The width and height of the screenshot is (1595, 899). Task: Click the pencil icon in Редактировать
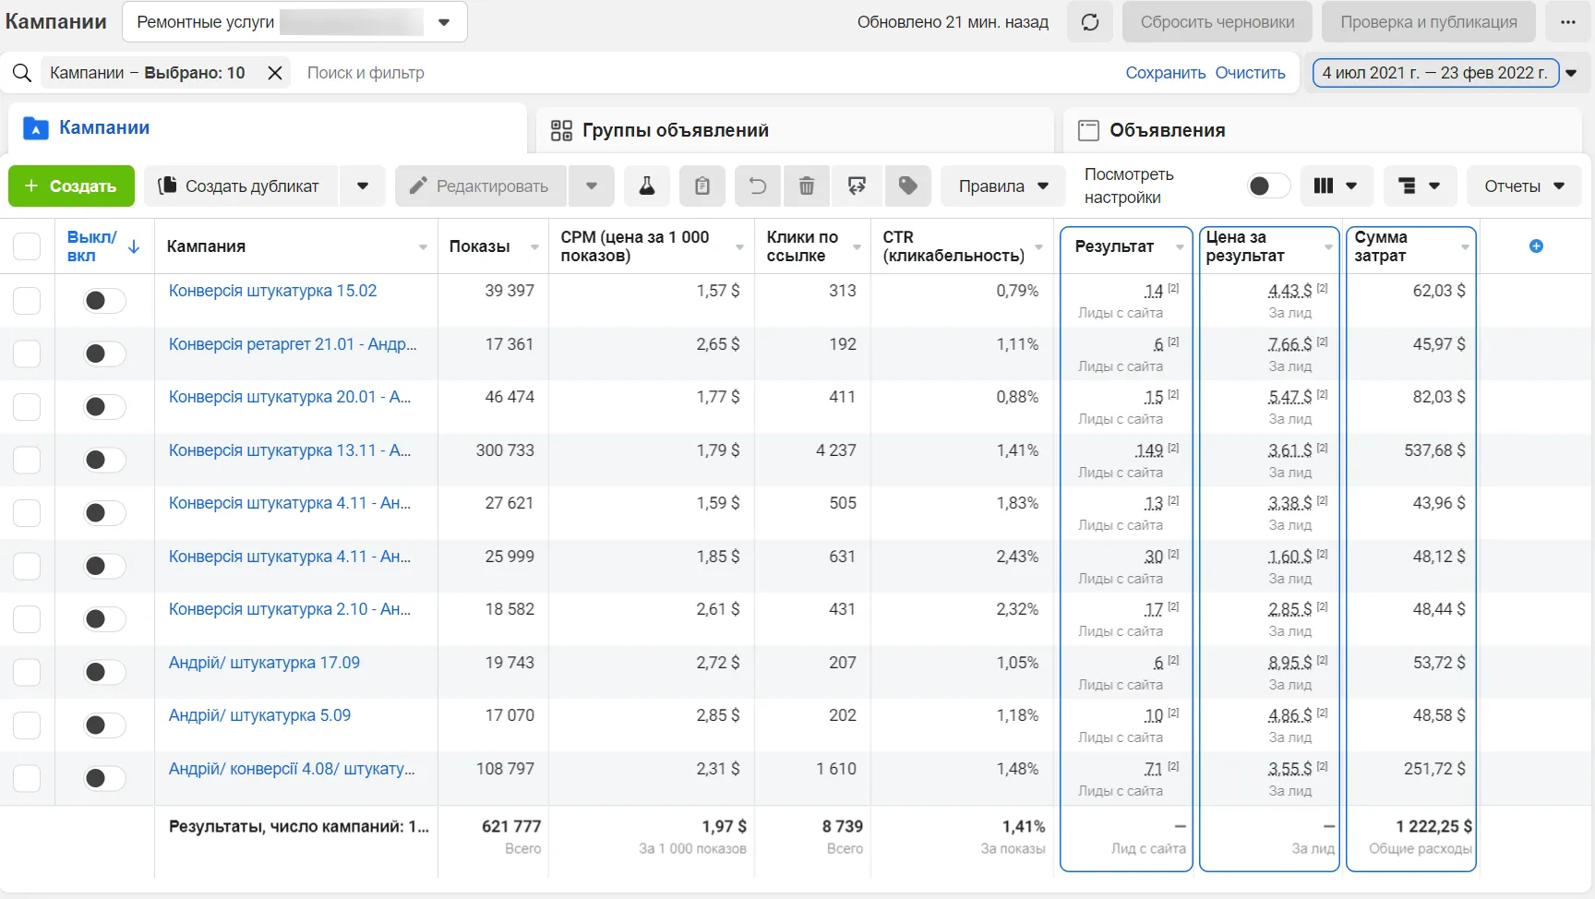coord(418,186)
